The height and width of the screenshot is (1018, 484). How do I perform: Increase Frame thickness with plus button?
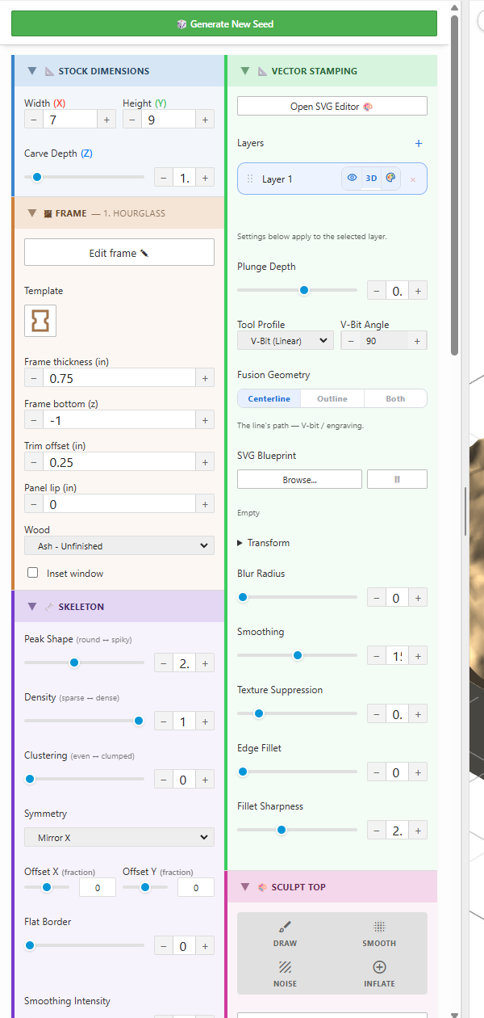point(205,377)
